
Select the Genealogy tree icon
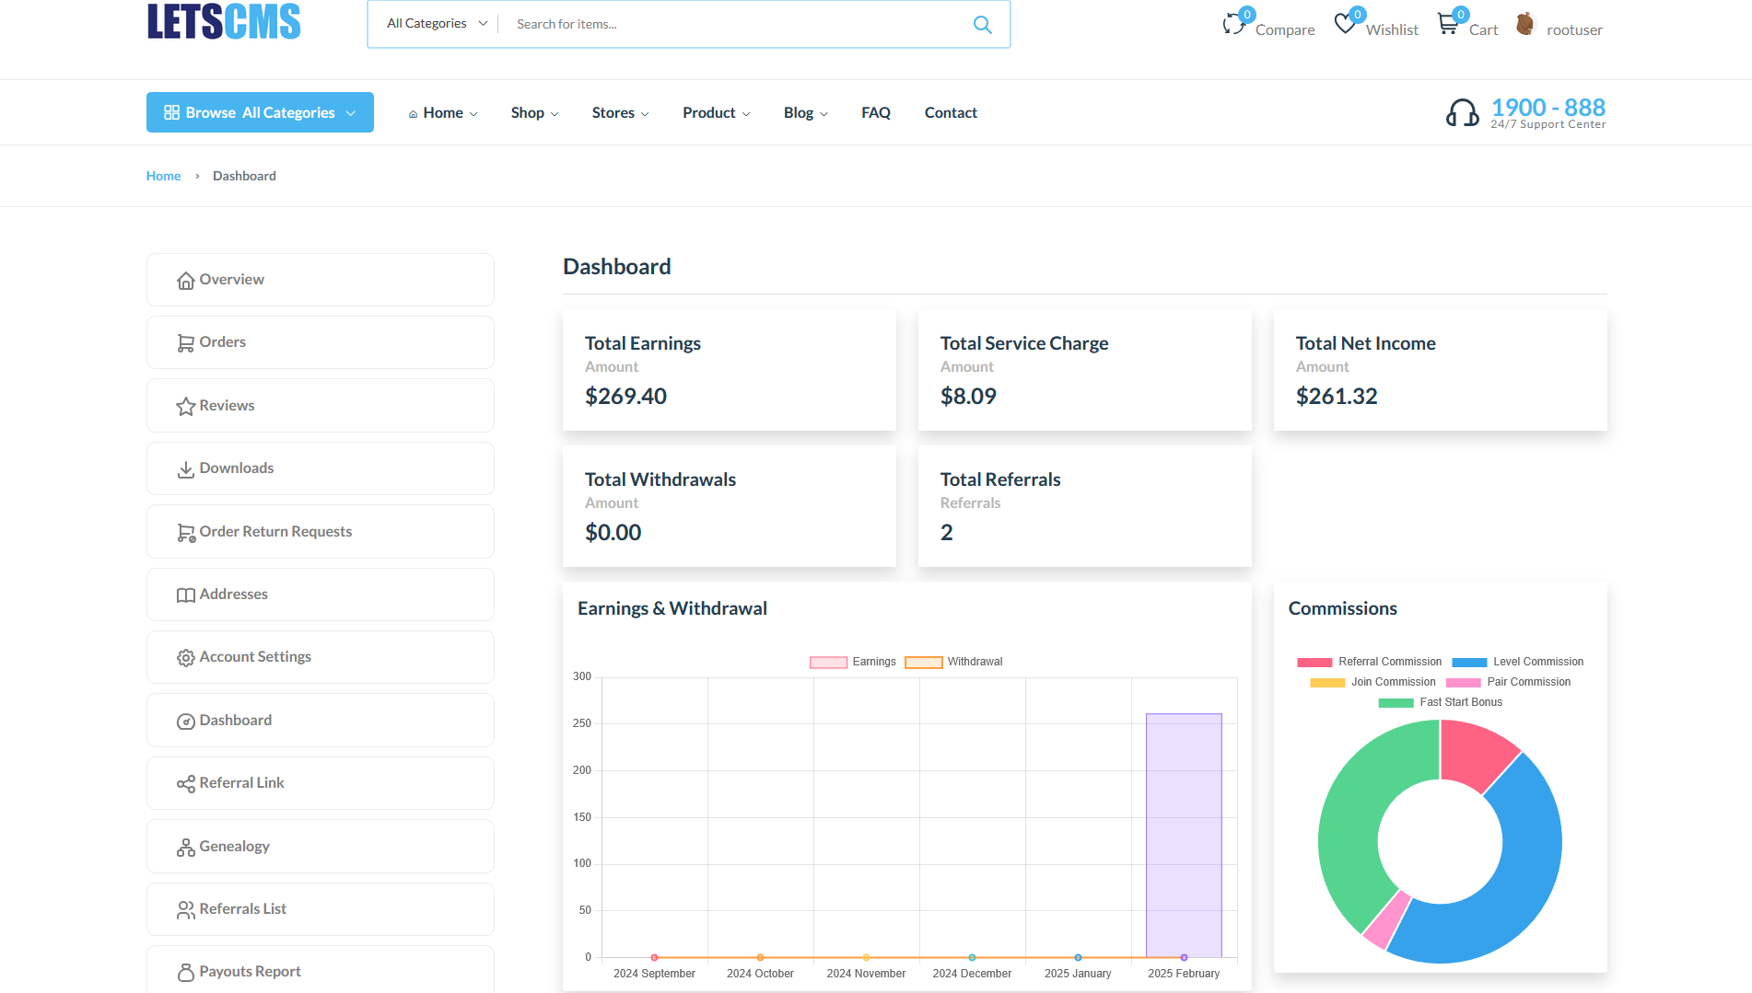(x=186, y=846)
